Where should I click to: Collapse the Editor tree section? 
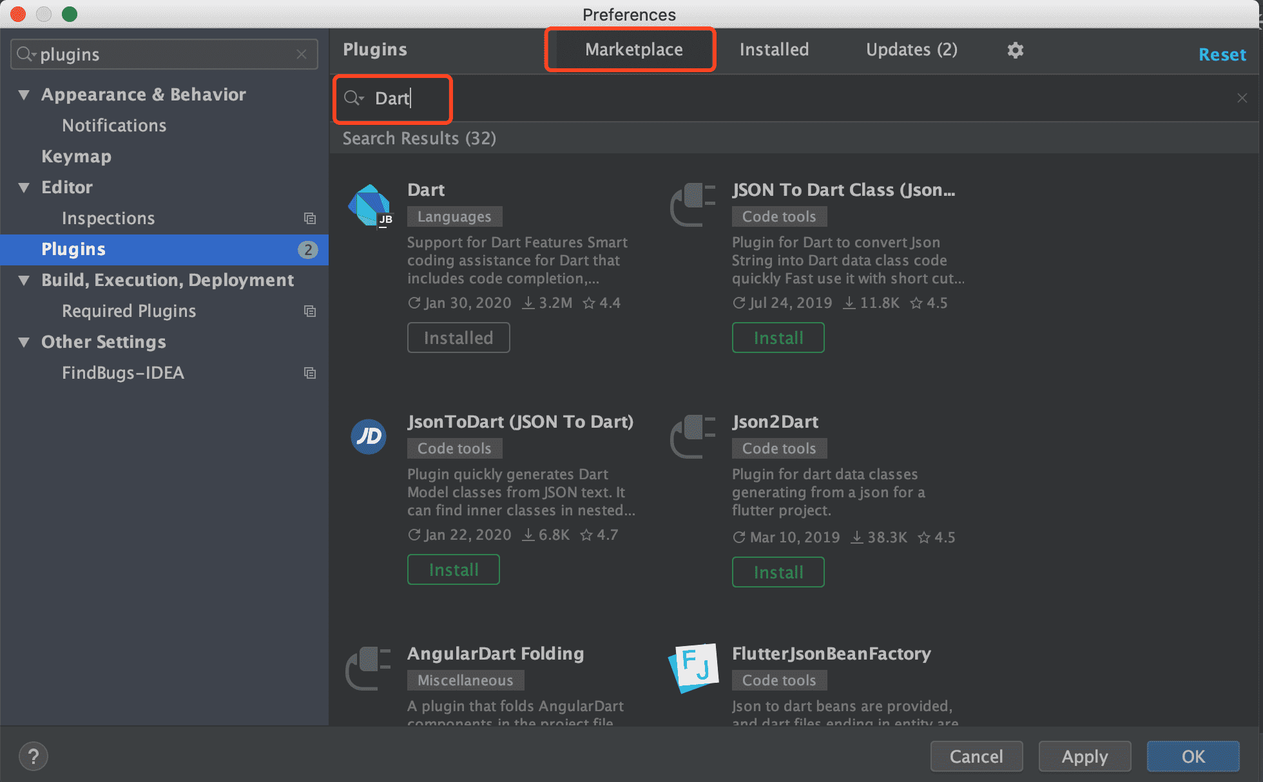[24, 187]
